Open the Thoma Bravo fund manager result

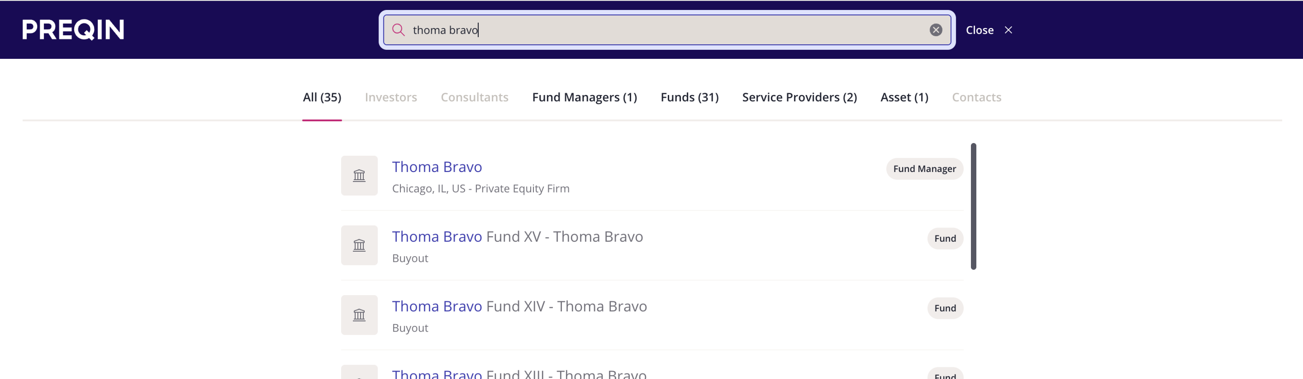(436, 167)
